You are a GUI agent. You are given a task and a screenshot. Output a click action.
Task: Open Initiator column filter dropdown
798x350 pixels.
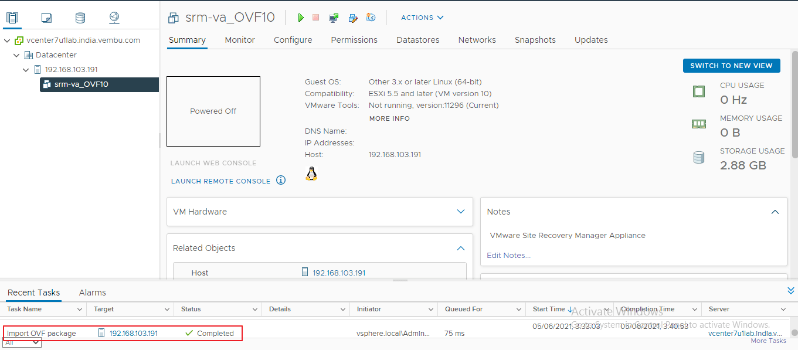pos(431,310)
